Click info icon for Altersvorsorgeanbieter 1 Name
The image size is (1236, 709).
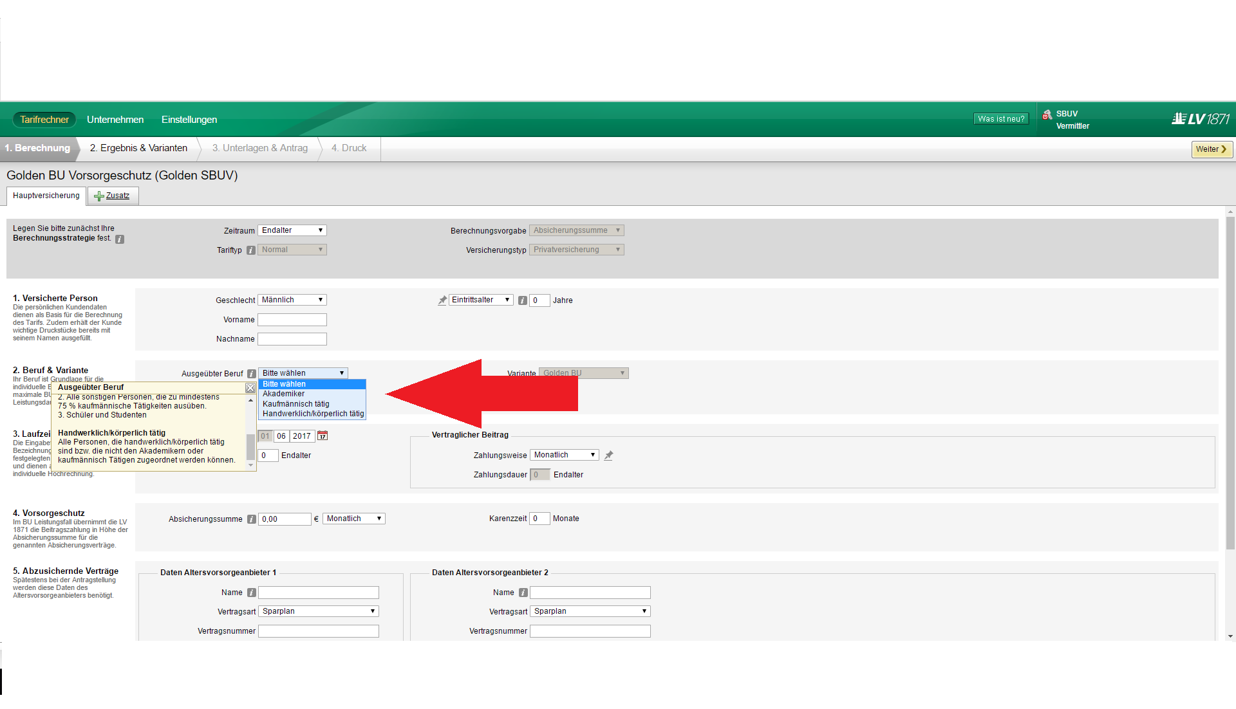click(x=252, y=593)
